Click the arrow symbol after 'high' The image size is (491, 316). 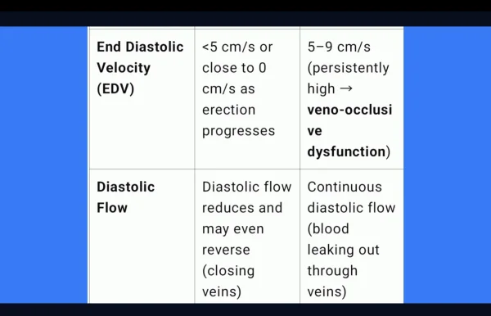click(x=346, y=88)
